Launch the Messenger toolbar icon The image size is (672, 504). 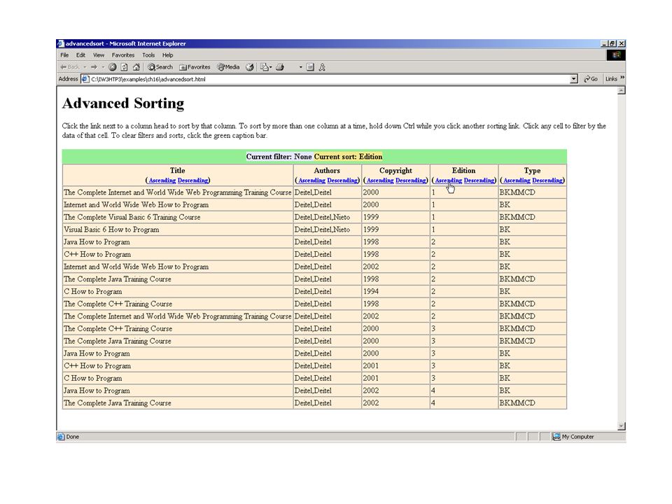(x=322, y=67)
